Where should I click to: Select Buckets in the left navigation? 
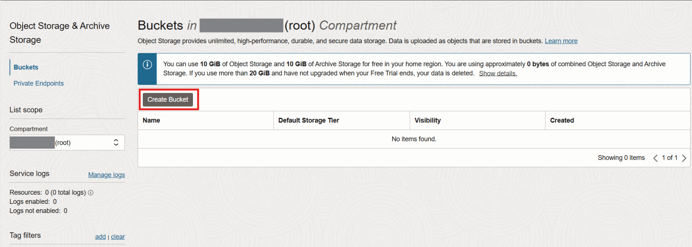click(x=26, y=67)
